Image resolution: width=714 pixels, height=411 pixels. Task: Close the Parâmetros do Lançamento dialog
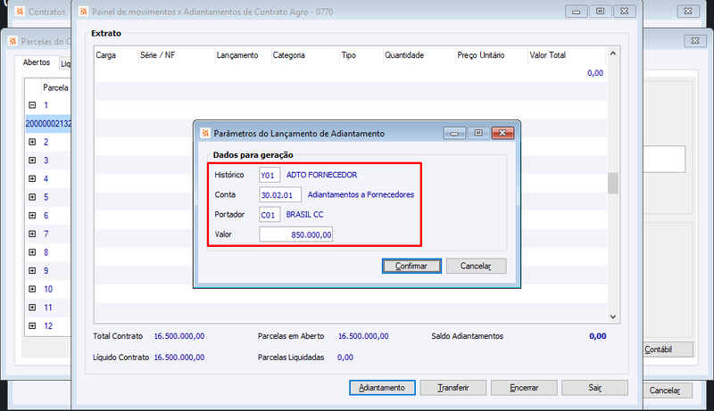coord(502,133)
